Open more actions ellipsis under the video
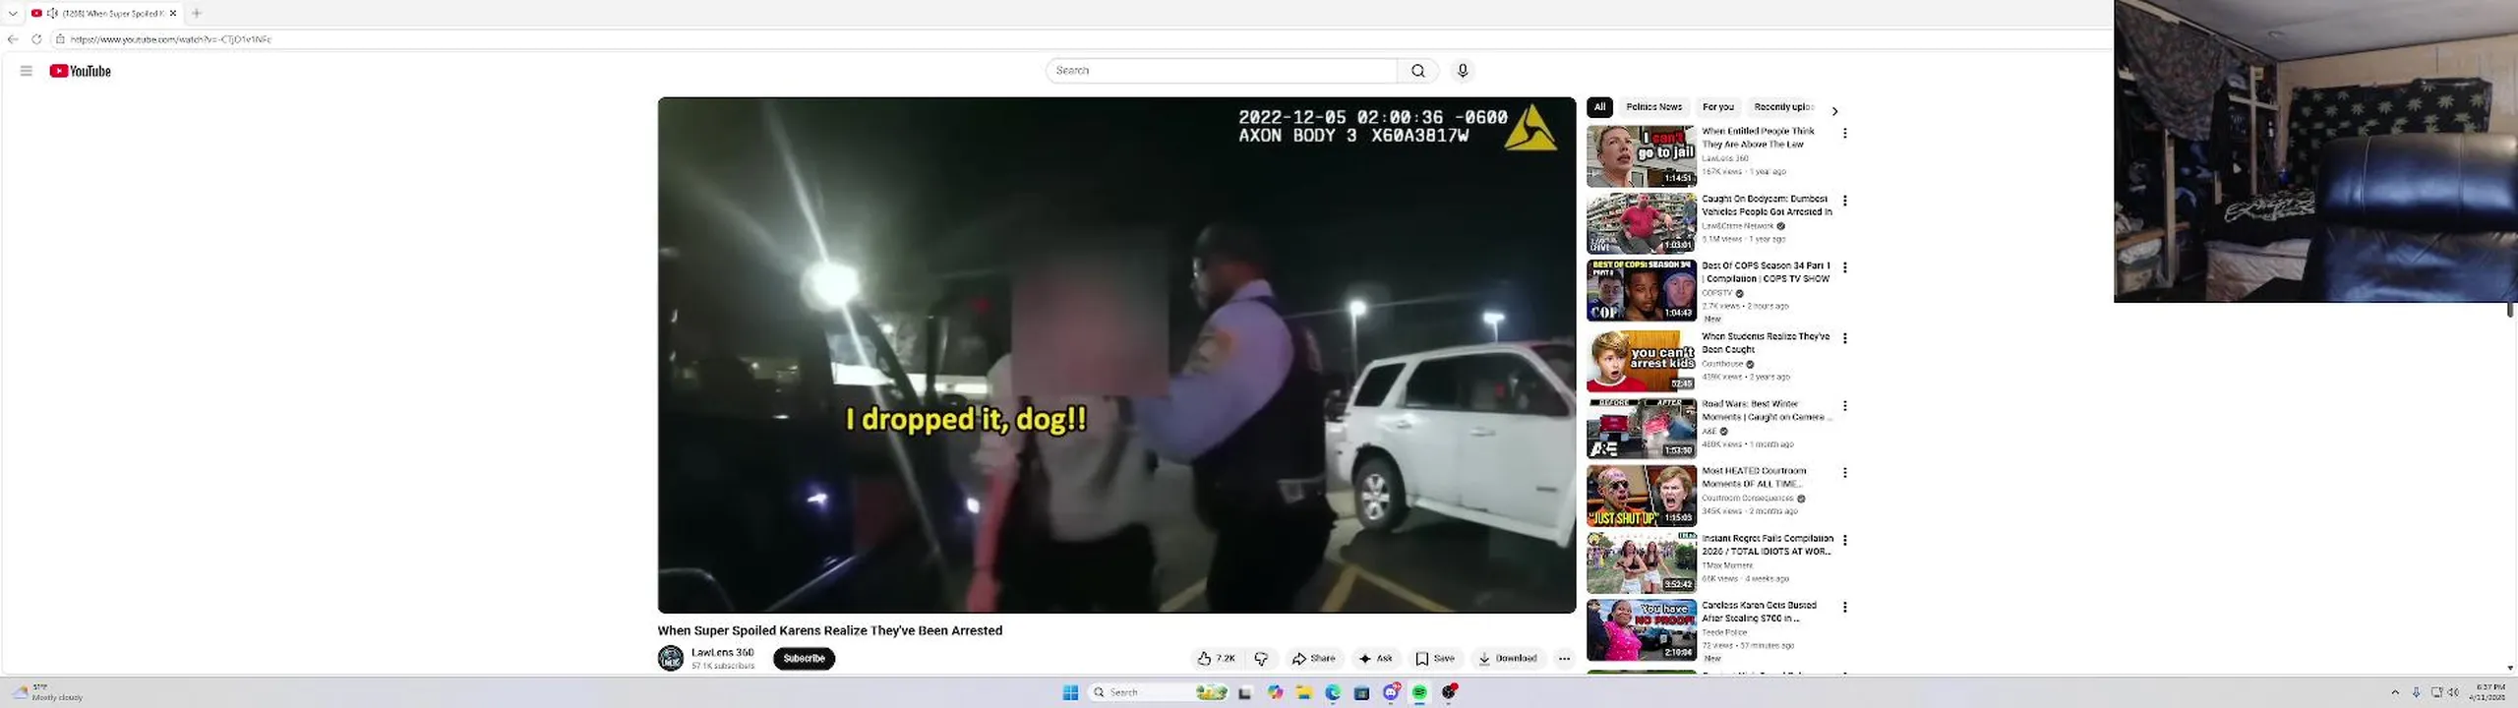 tap(1564, 659)
